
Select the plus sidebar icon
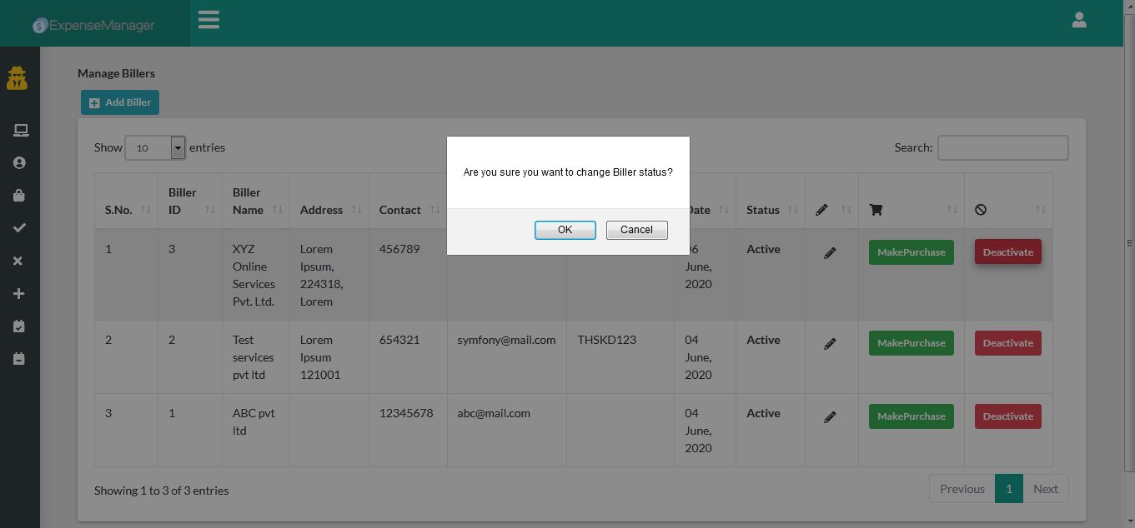(20, 293)
